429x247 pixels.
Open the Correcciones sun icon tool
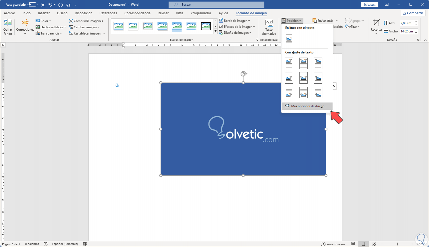pos(25,27)
